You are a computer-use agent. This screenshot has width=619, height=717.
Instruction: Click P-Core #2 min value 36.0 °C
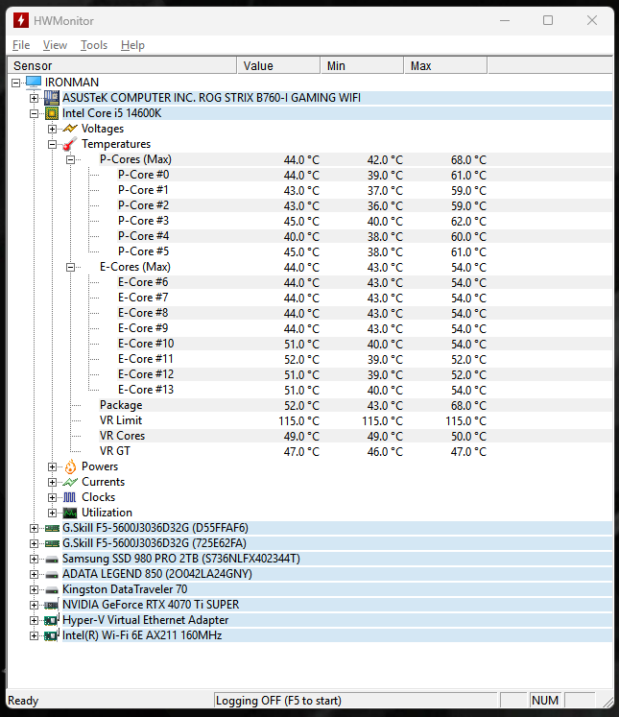click(385, 205)
